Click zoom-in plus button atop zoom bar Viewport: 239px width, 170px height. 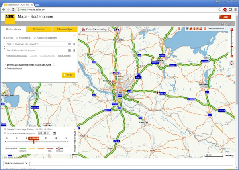click(x=232, y=29)
